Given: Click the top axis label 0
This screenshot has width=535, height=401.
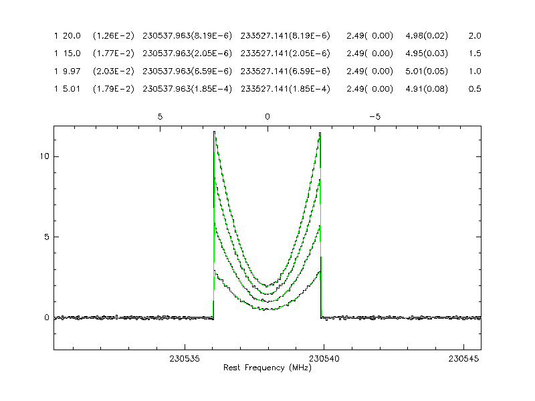Looking at the screenshot, I should [267, 116].
